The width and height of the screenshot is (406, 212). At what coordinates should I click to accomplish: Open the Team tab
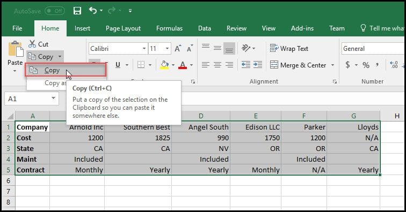pos(337,28)
